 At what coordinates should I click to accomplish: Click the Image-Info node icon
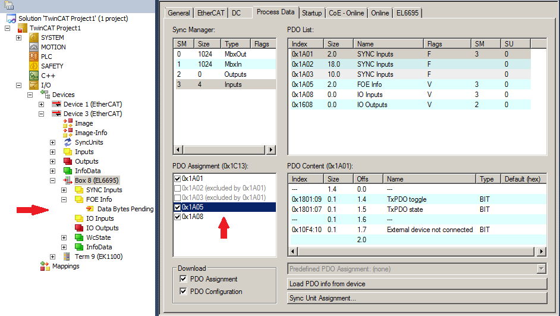point(68,133)
